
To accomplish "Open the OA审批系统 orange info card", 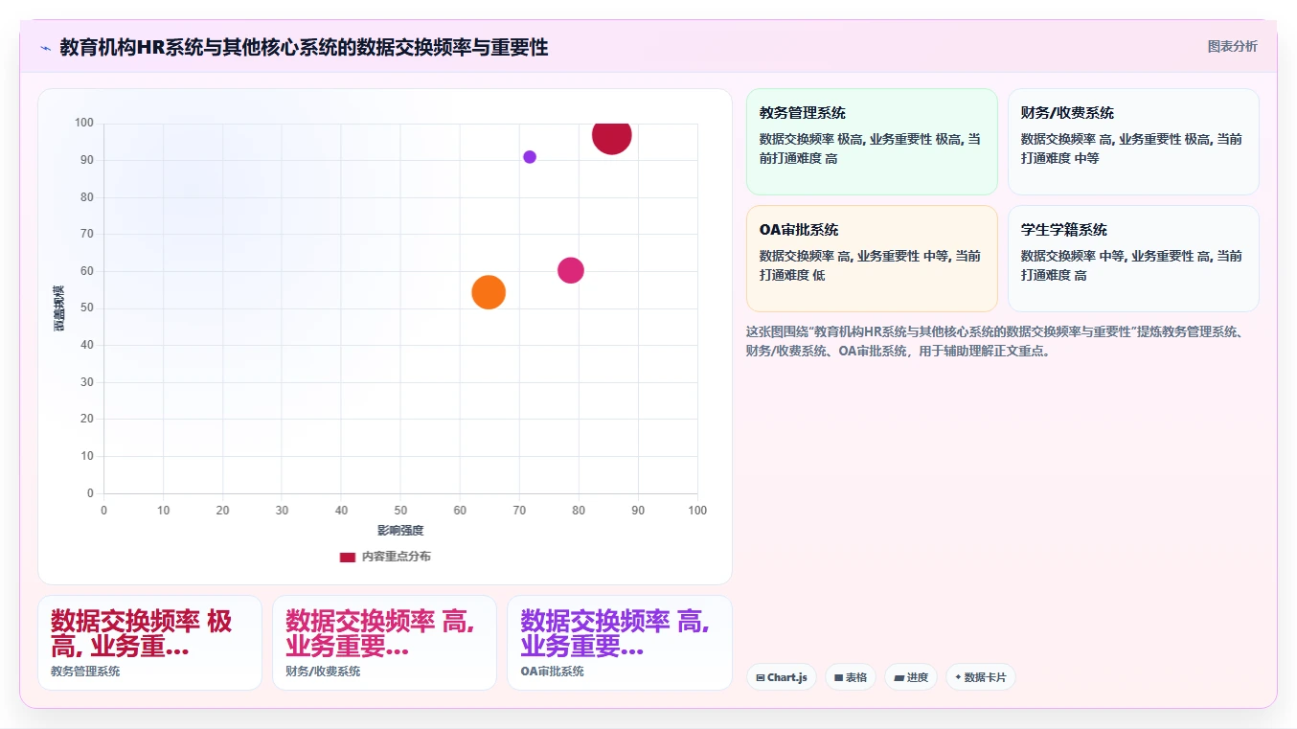I will tap(872, 259).
